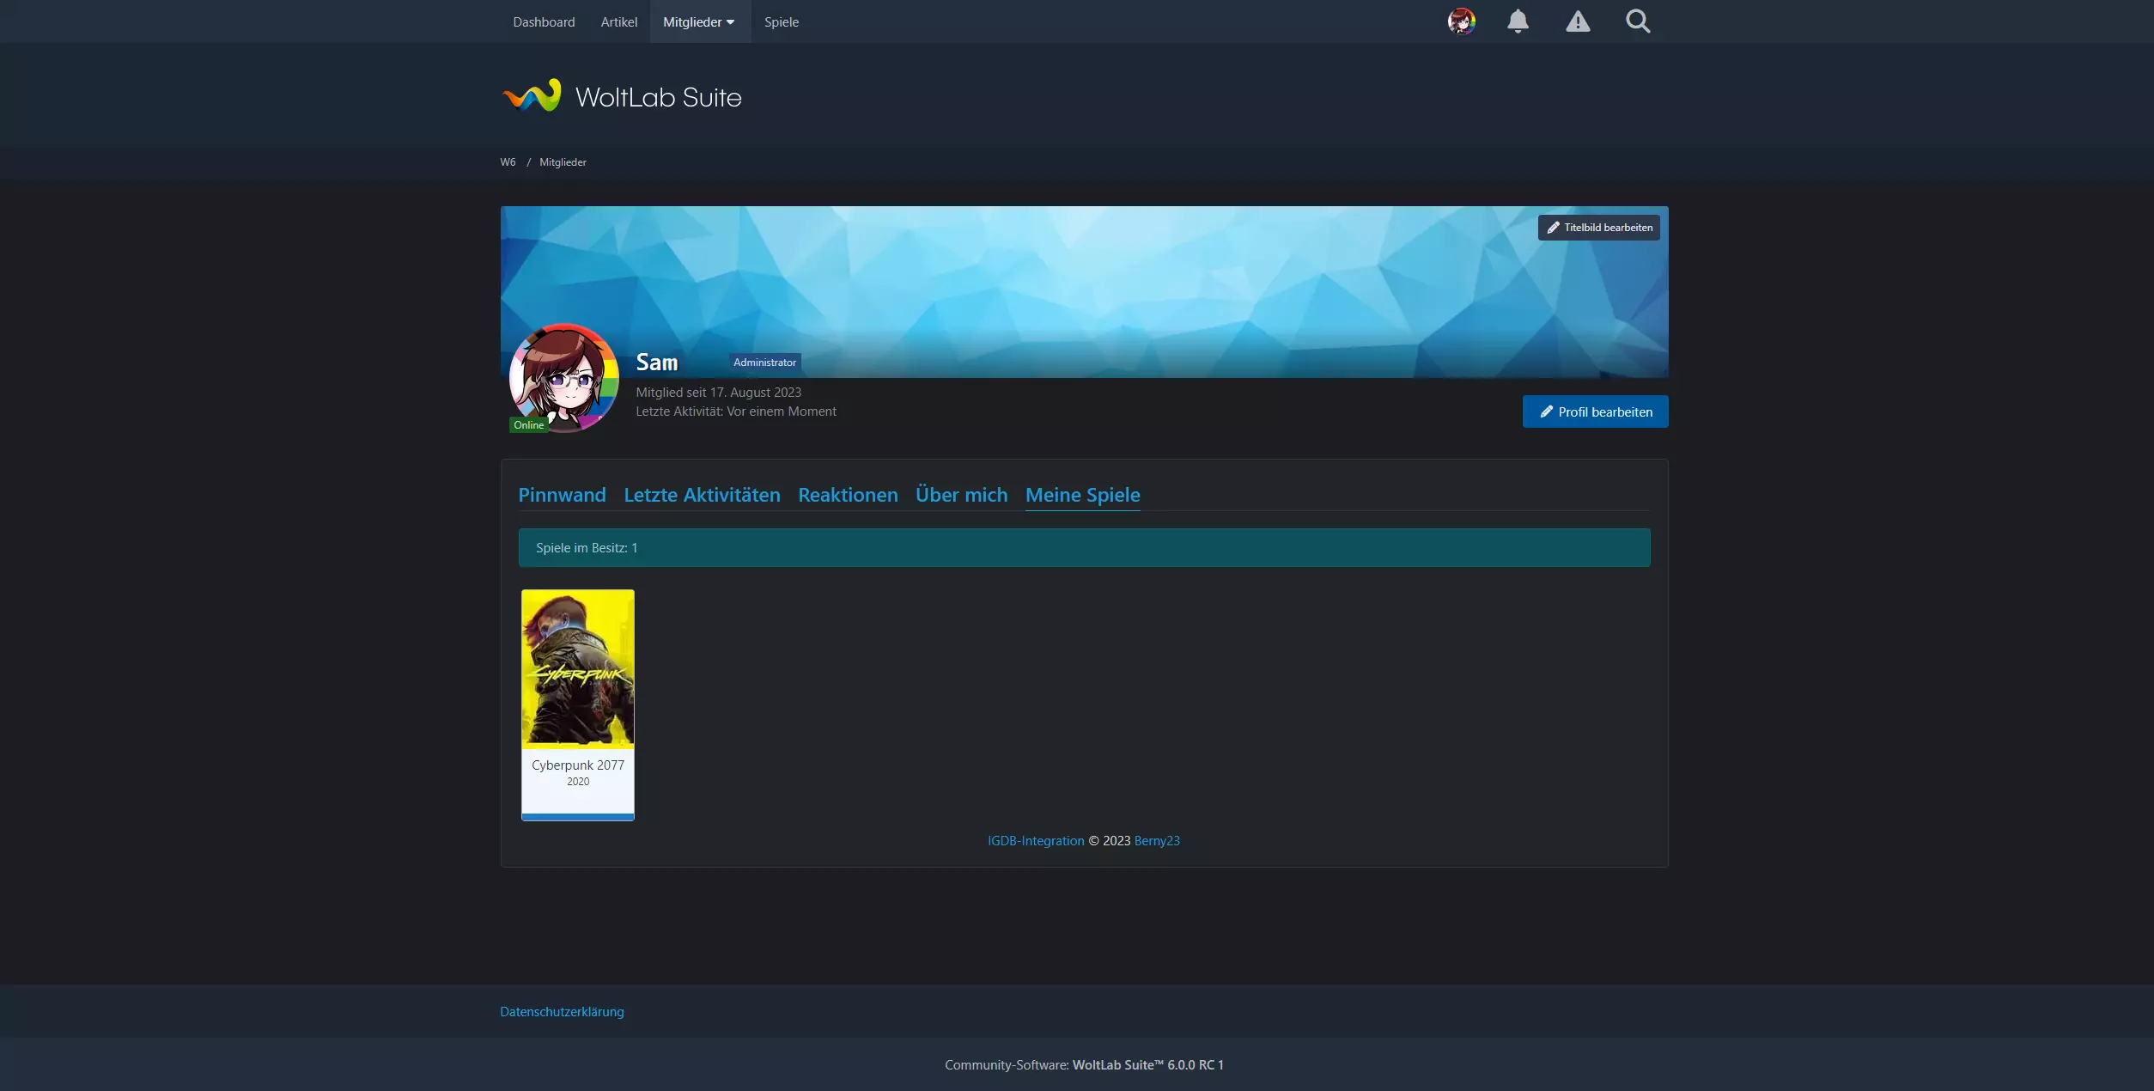Screen dimensions: 2154x1091
Task: Click the Administrator rank badge
Action: (764, 363)
